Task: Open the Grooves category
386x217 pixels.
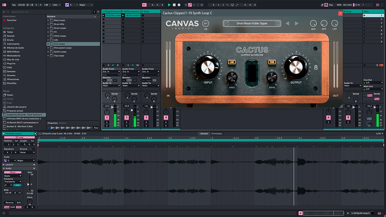Action: click(11, 75)
